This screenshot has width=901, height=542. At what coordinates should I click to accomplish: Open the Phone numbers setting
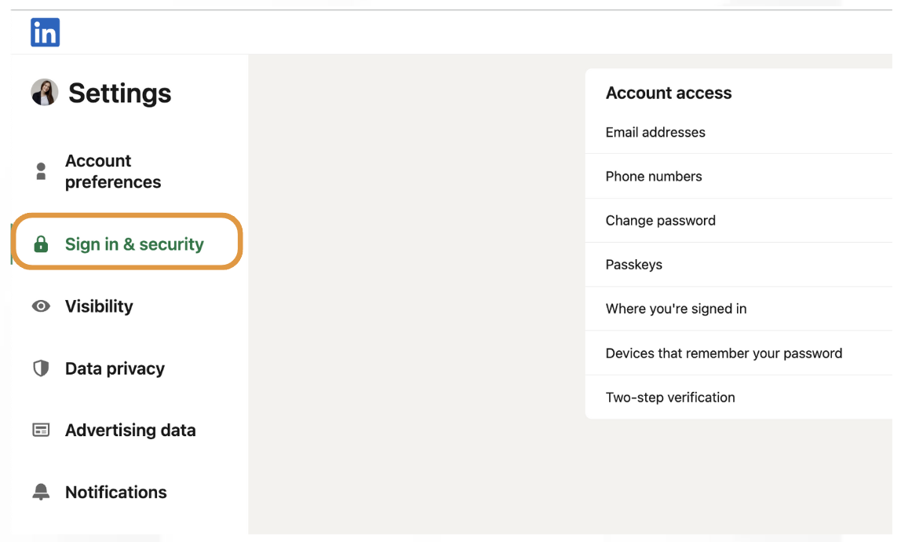click(x=739, y=176)
